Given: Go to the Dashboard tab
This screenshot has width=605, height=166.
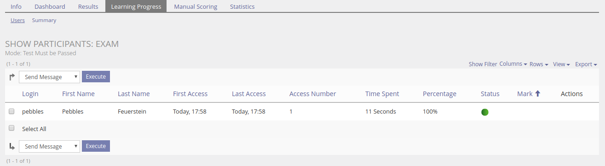Looking at the screenshot, I should [50, 6].
